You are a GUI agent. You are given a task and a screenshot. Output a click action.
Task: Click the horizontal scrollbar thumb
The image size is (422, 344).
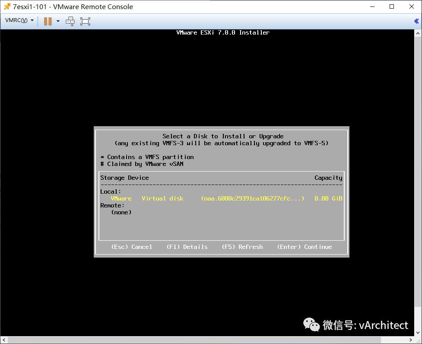194,340
